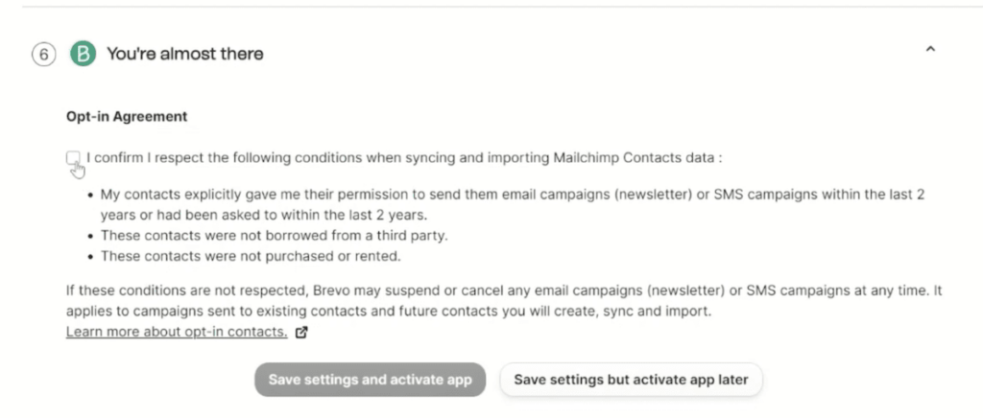Click the step 6 number circle
This screenshot has height=418, width=983.
tap(44, 55)
